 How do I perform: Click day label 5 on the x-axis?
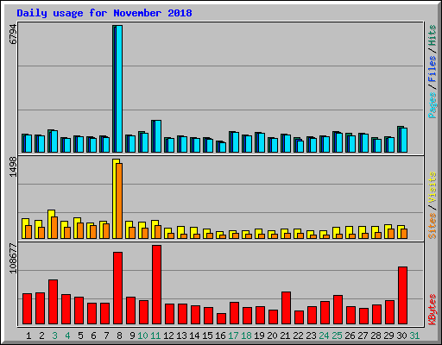[80, 336]
